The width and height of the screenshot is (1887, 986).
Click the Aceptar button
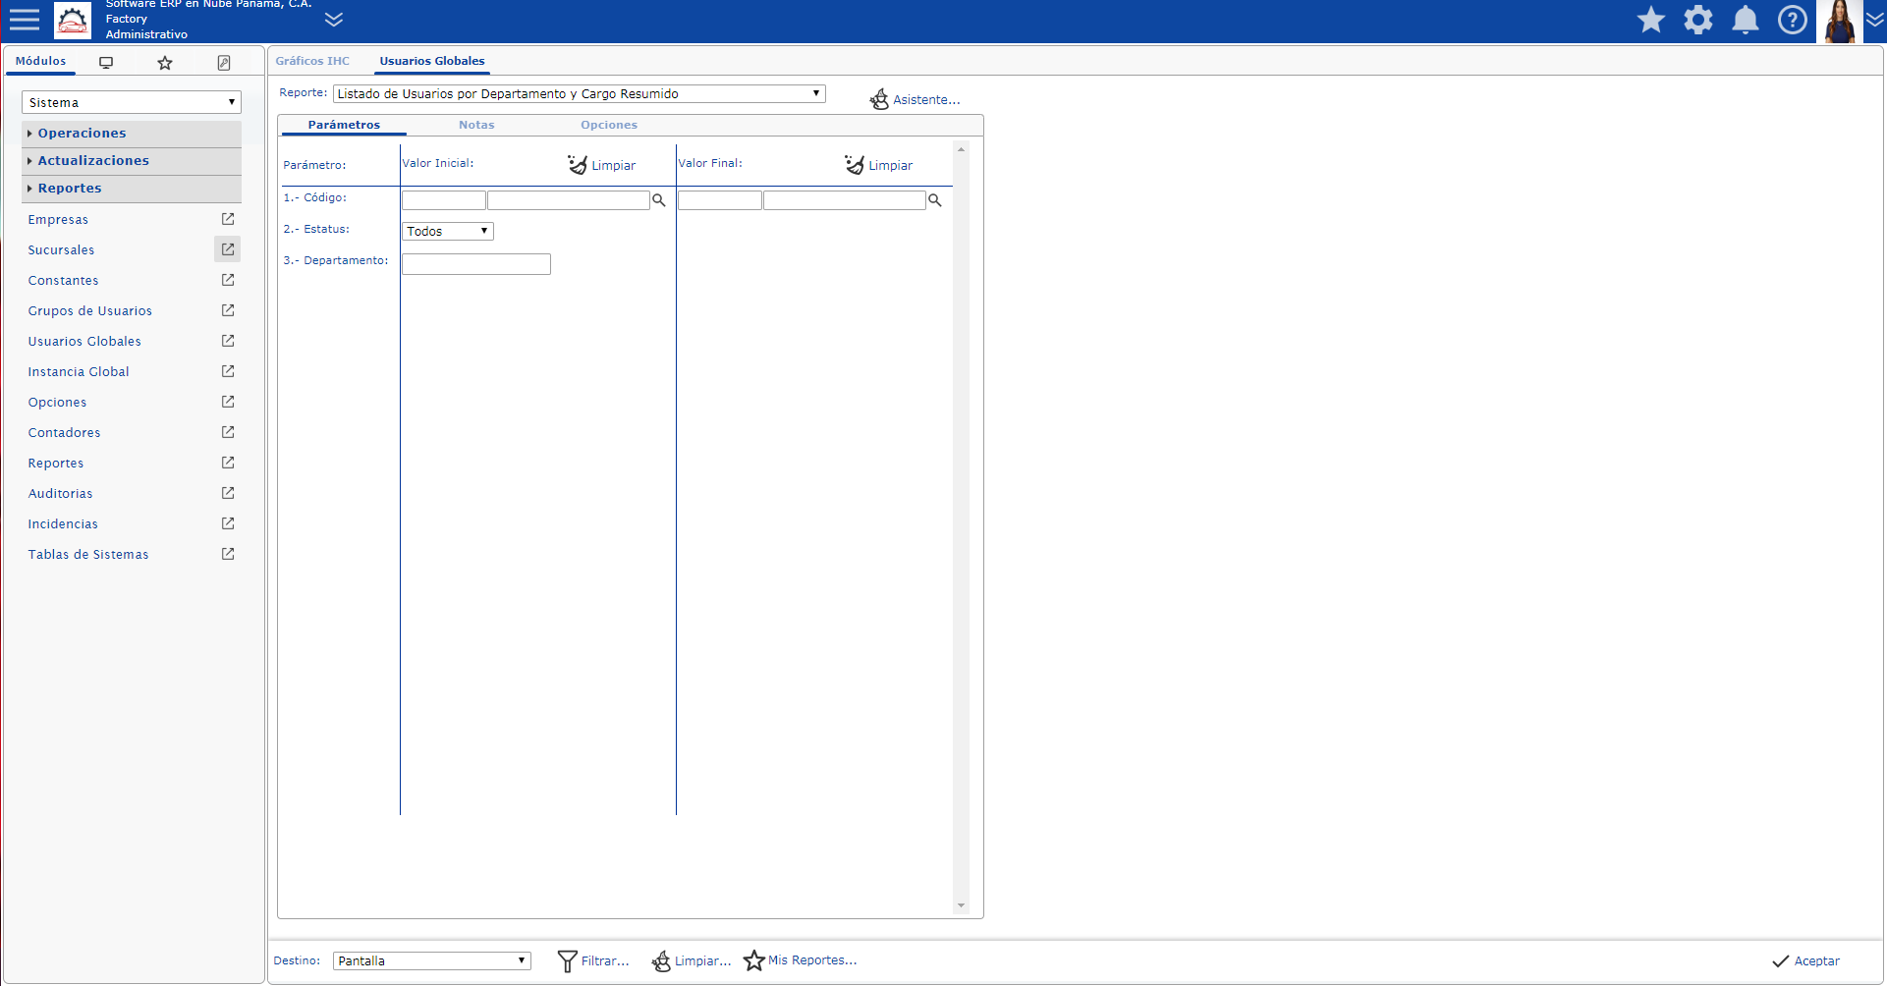tap(1805, 961)
